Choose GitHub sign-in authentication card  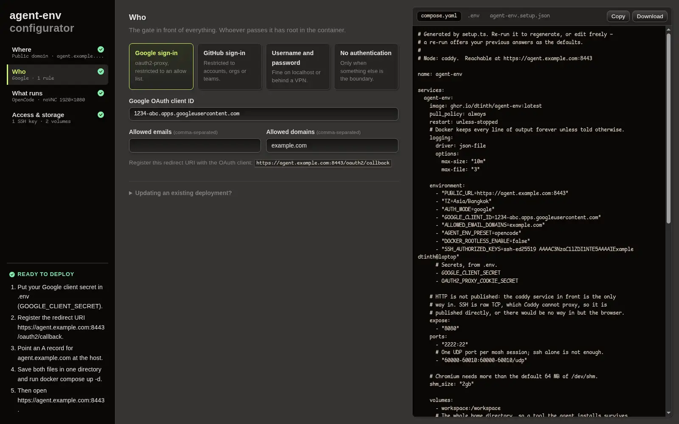click(x=230, y=67)
